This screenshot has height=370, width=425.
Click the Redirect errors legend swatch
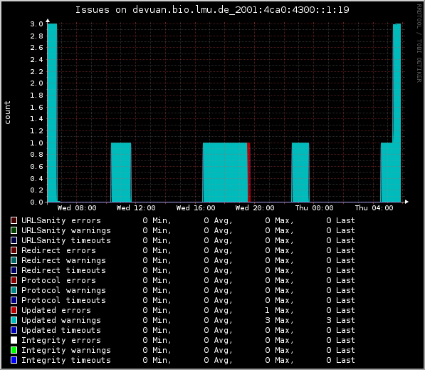pos(14,250)
